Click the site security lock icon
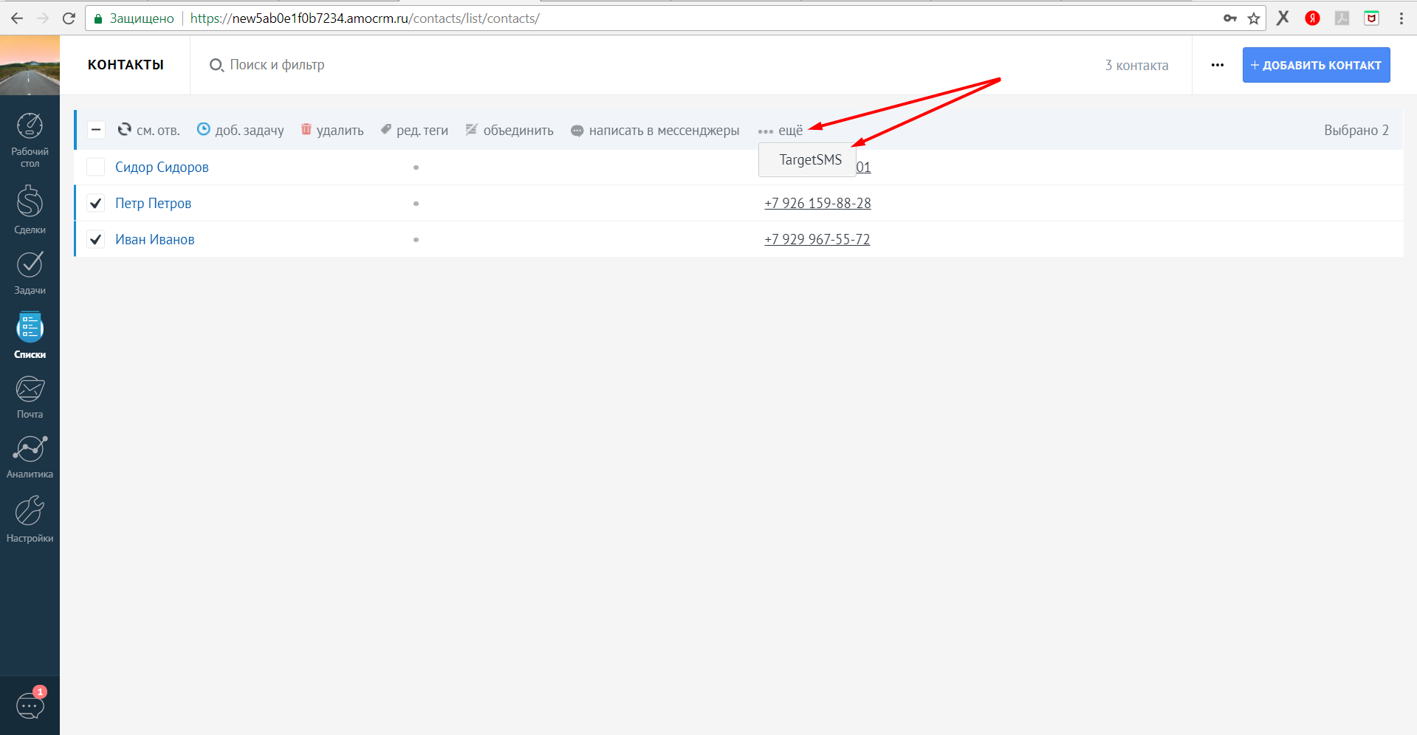 click(x=98, y=18)
